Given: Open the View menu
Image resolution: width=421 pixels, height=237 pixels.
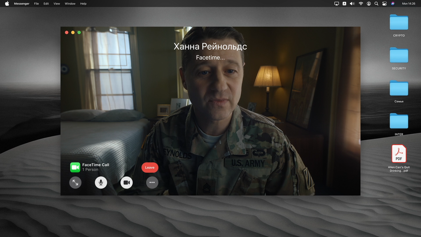Looking at the screenshot, I should (x=57, y=4).
